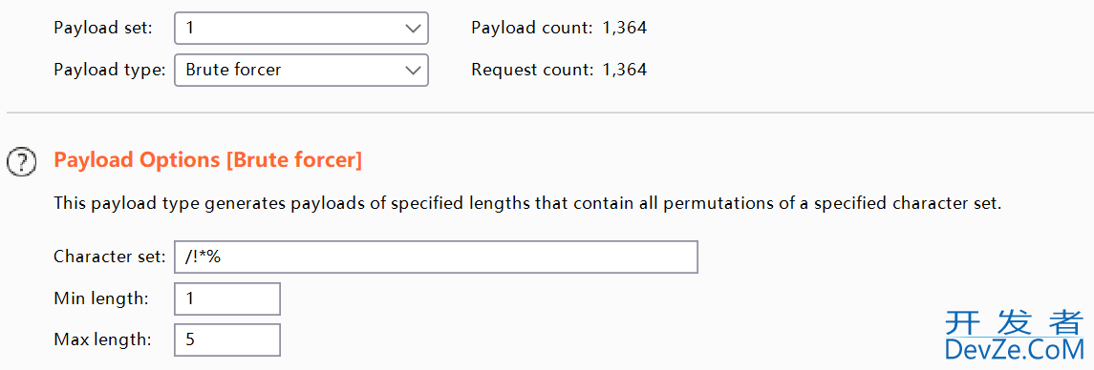Click into the Min length field

click(x=227, y=298)
